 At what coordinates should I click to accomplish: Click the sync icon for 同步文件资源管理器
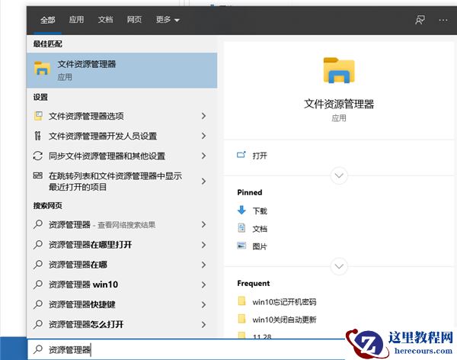click(38, 156)
